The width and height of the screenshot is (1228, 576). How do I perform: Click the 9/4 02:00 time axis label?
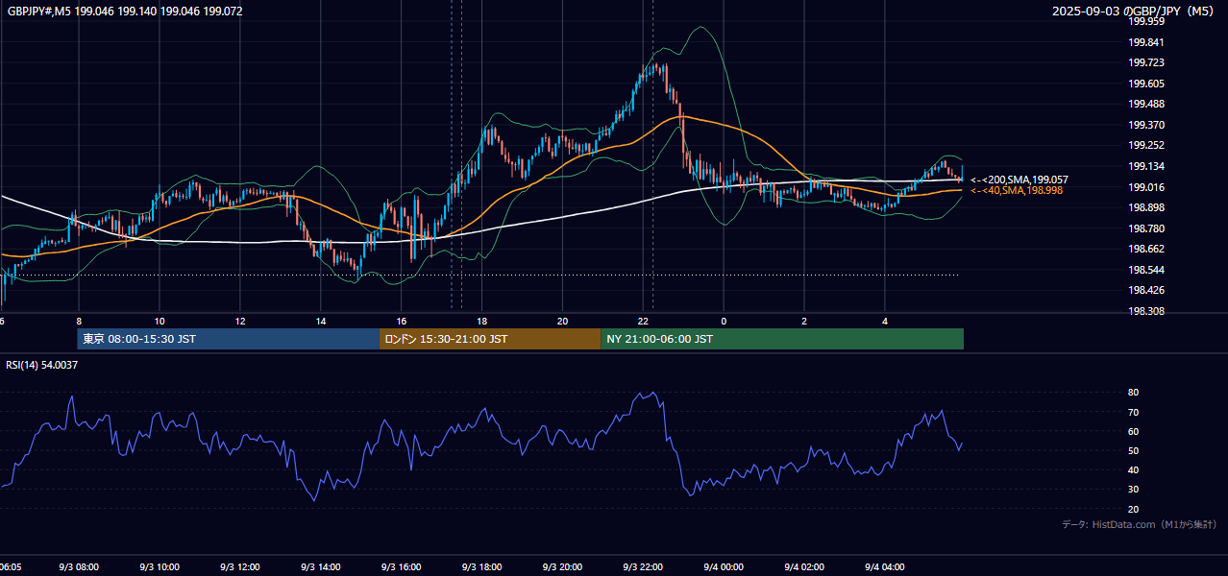(x=805, y=567)
